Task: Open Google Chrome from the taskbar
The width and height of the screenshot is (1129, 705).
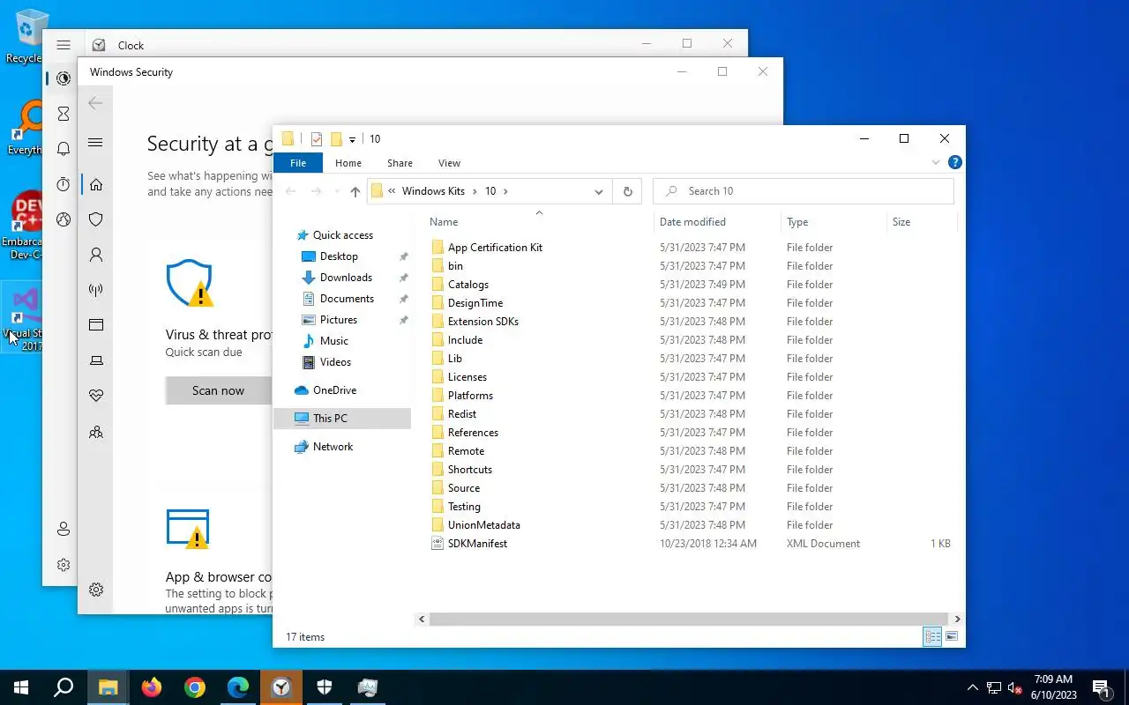Action: point(195,687)
